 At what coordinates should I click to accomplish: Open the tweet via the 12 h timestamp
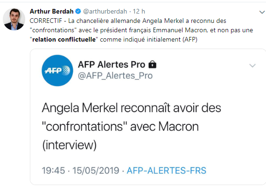point(139,11)
